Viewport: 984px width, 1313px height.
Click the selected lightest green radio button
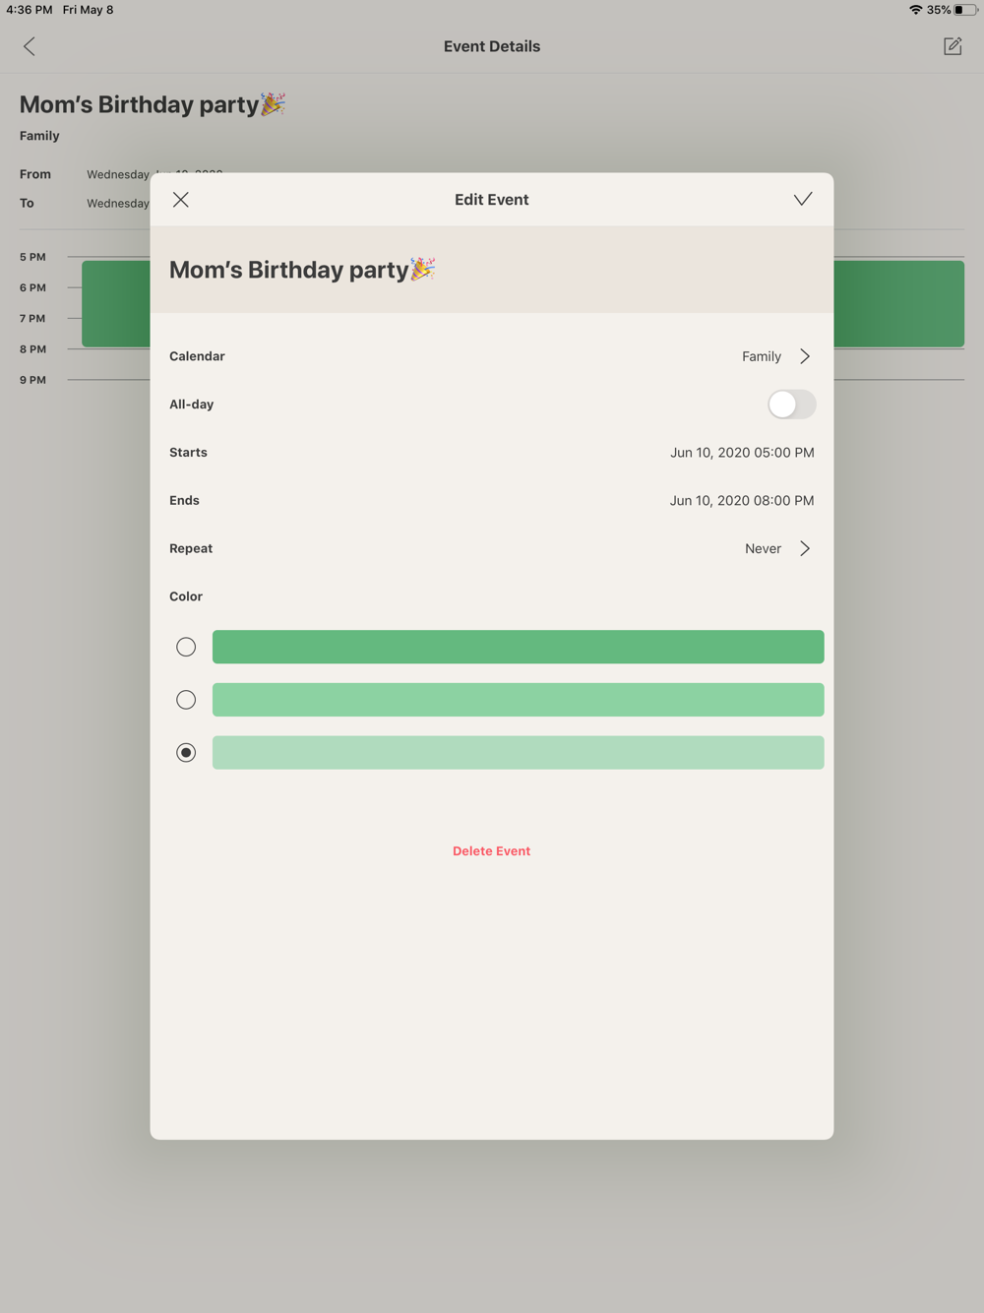(186, 753)
